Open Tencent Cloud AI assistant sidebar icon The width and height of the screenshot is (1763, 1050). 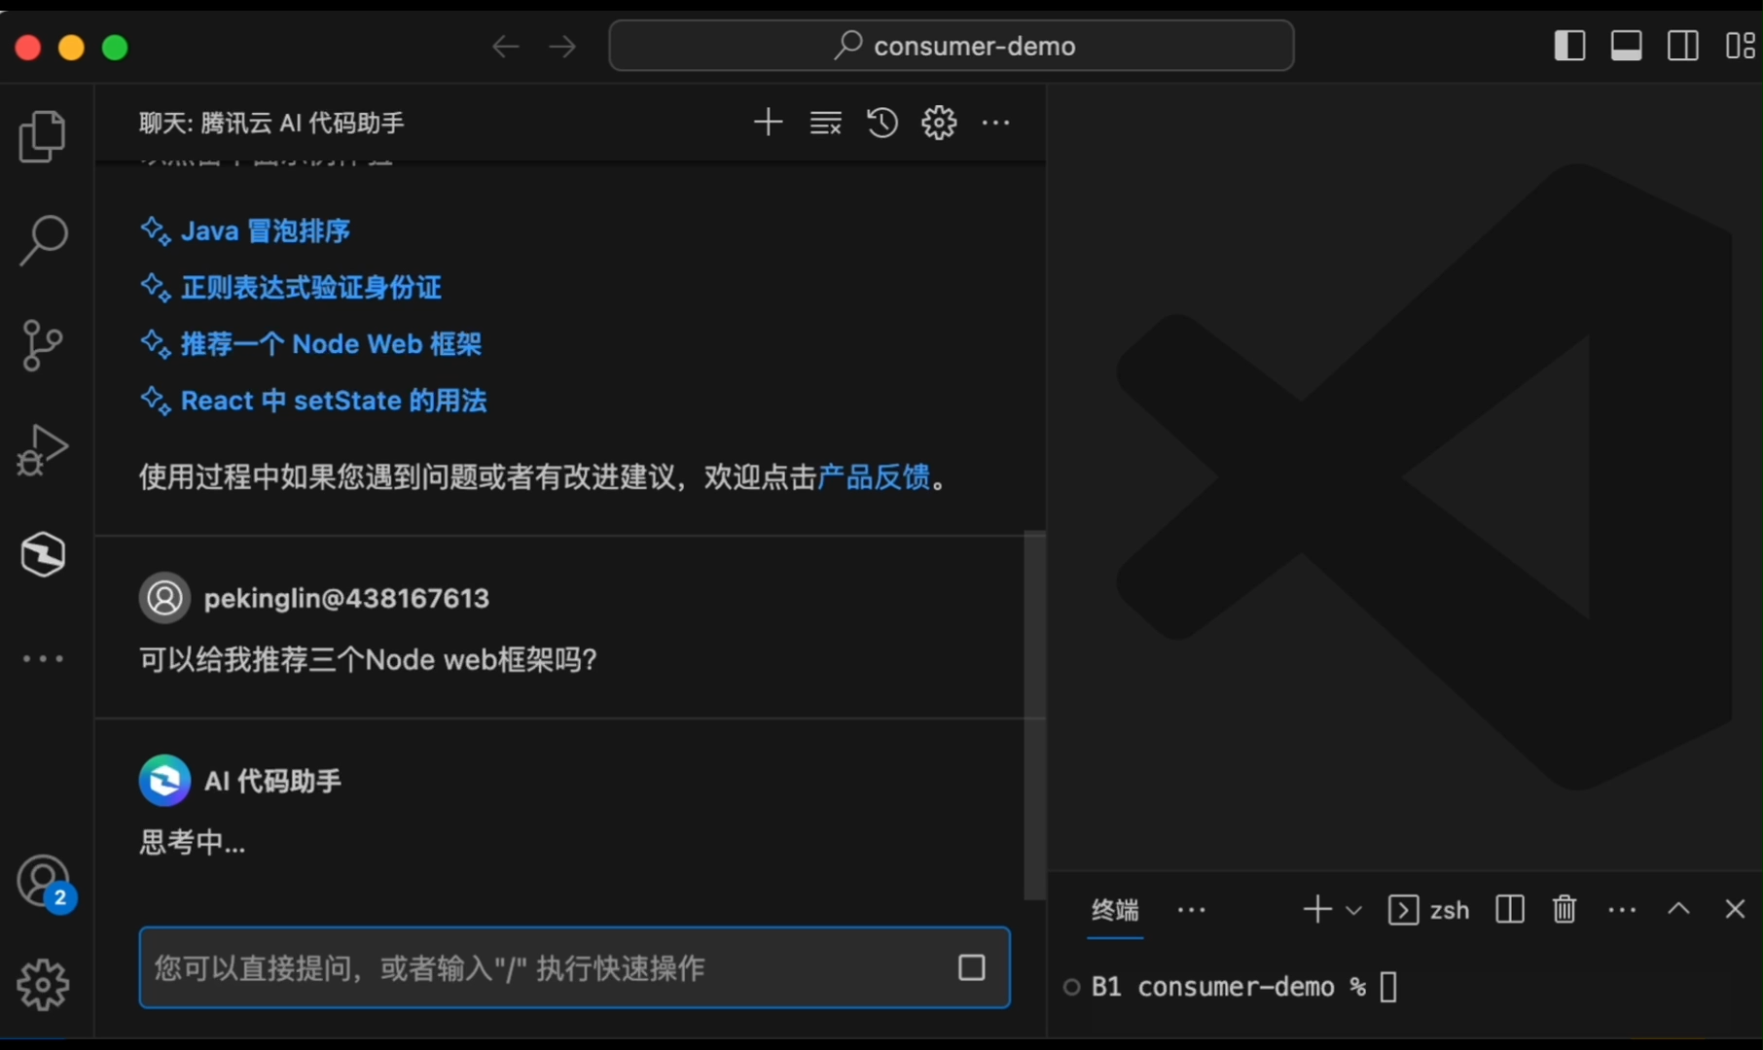[43, 554]
